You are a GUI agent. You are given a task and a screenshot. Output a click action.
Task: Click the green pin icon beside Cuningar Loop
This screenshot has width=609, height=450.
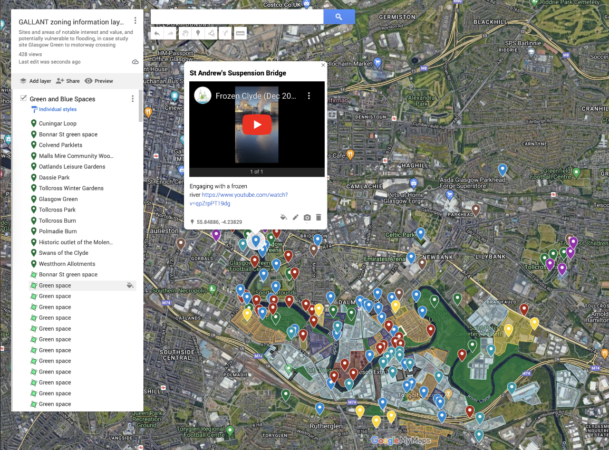34,123
